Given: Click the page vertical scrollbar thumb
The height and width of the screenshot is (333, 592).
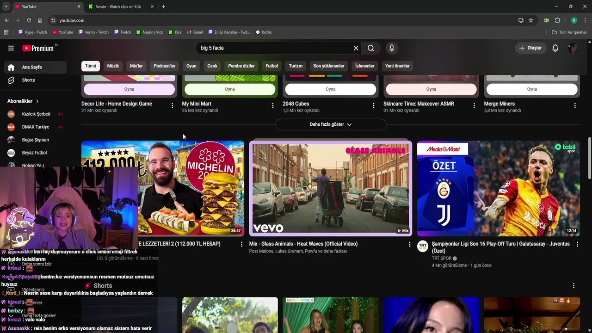Looking at the screenshot, I should point(589,158).
